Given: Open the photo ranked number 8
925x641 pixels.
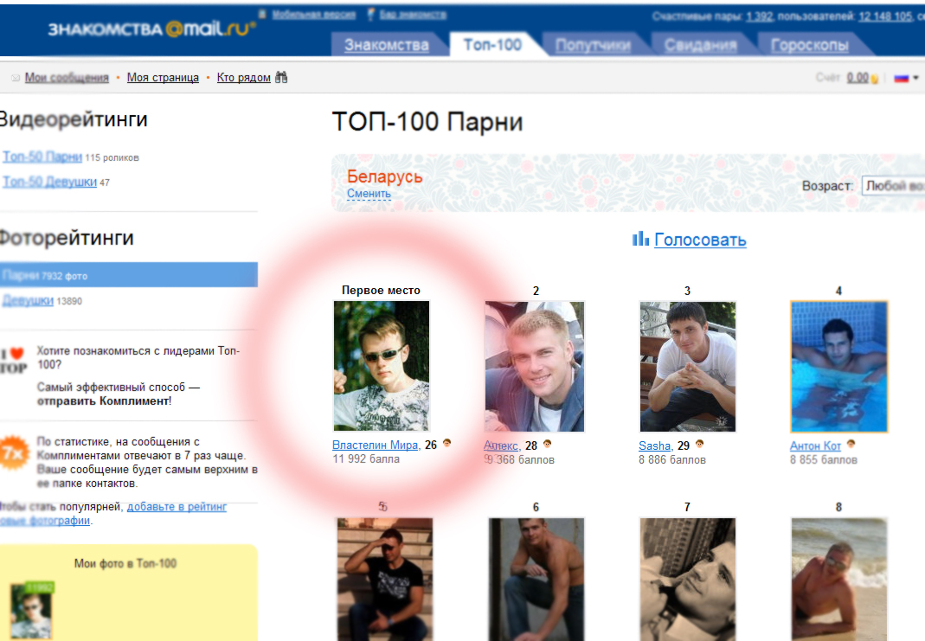Looking at the screenshot, I should (x=838, y=579).
